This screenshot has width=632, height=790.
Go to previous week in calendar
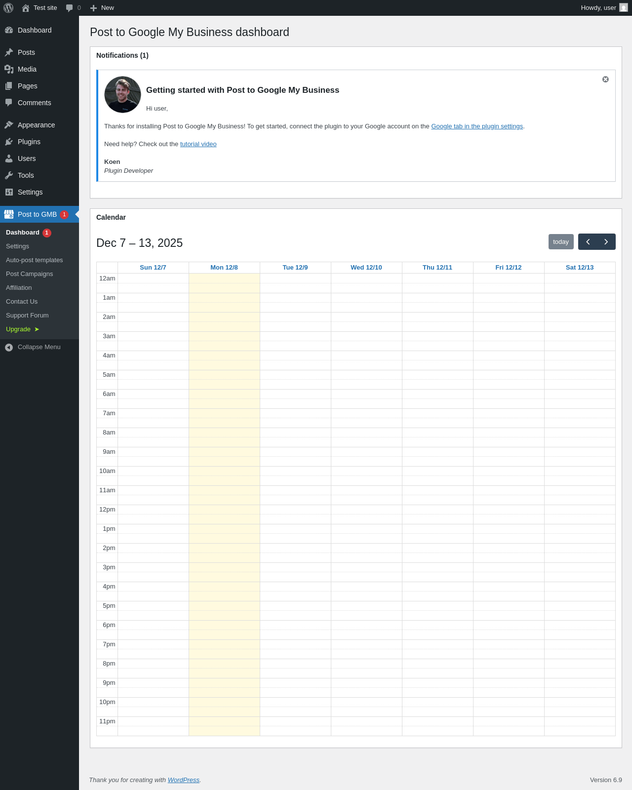point(588,242)
